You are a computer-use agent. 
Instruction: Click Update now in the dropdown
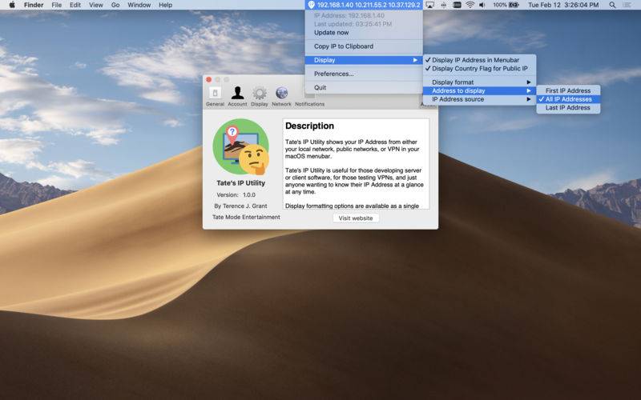coord(331,33)
